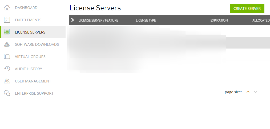
Task: Expand all rows with the double-chevron
Action: click(x=73, y=20)
